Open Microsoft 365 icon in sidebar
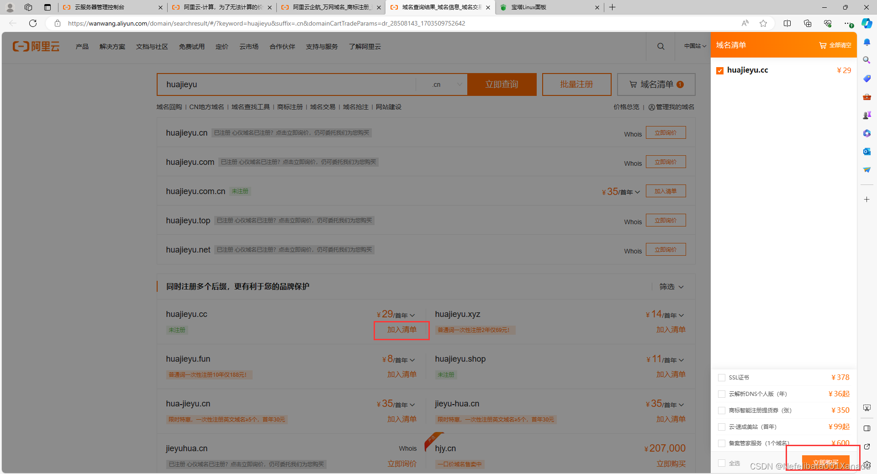 pos(866,133)
